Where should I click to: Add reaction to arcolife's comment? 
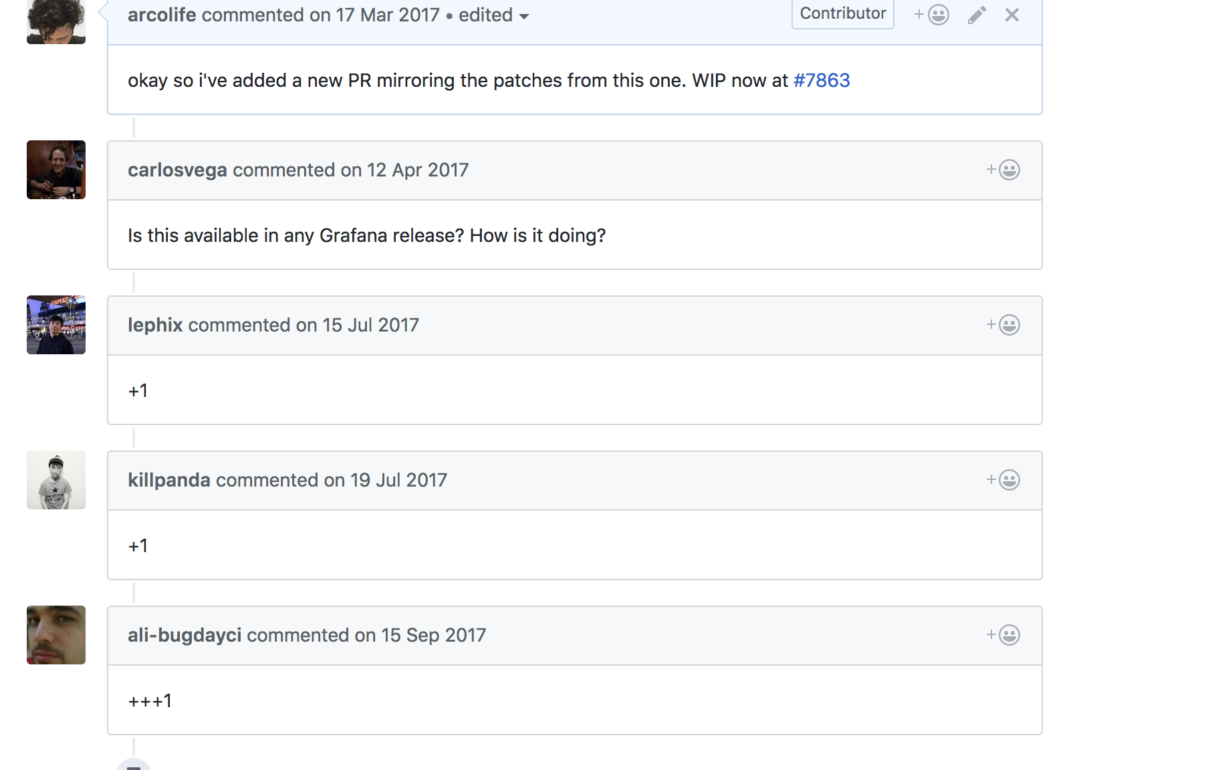pyautogui.click(x=931, y=15)
